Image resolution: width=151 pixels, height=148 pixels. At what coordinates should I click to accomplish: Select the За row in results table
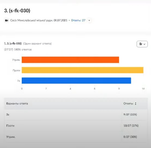point(76,115)
